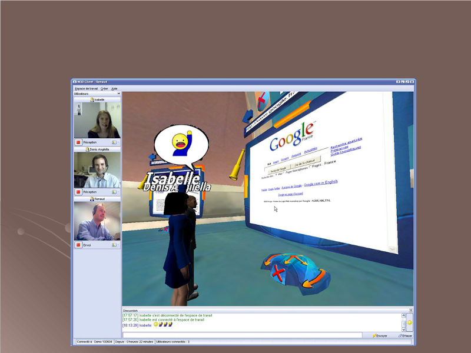Viewport: 471px width, 353px height.
Task: Click the yellow telescope icon beside the browser panel
Action: (236, 165)
